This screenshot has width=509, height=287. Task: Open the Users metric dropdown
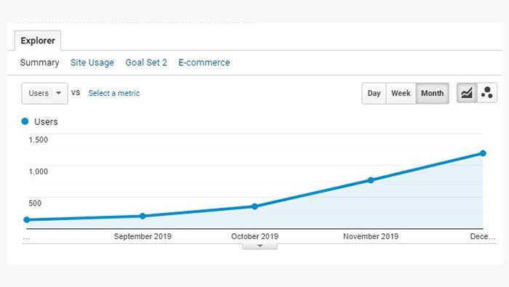(x=45, y=94)
